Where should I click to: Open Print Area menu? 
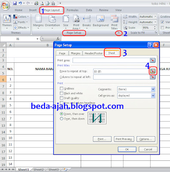[x=76, y=22]
